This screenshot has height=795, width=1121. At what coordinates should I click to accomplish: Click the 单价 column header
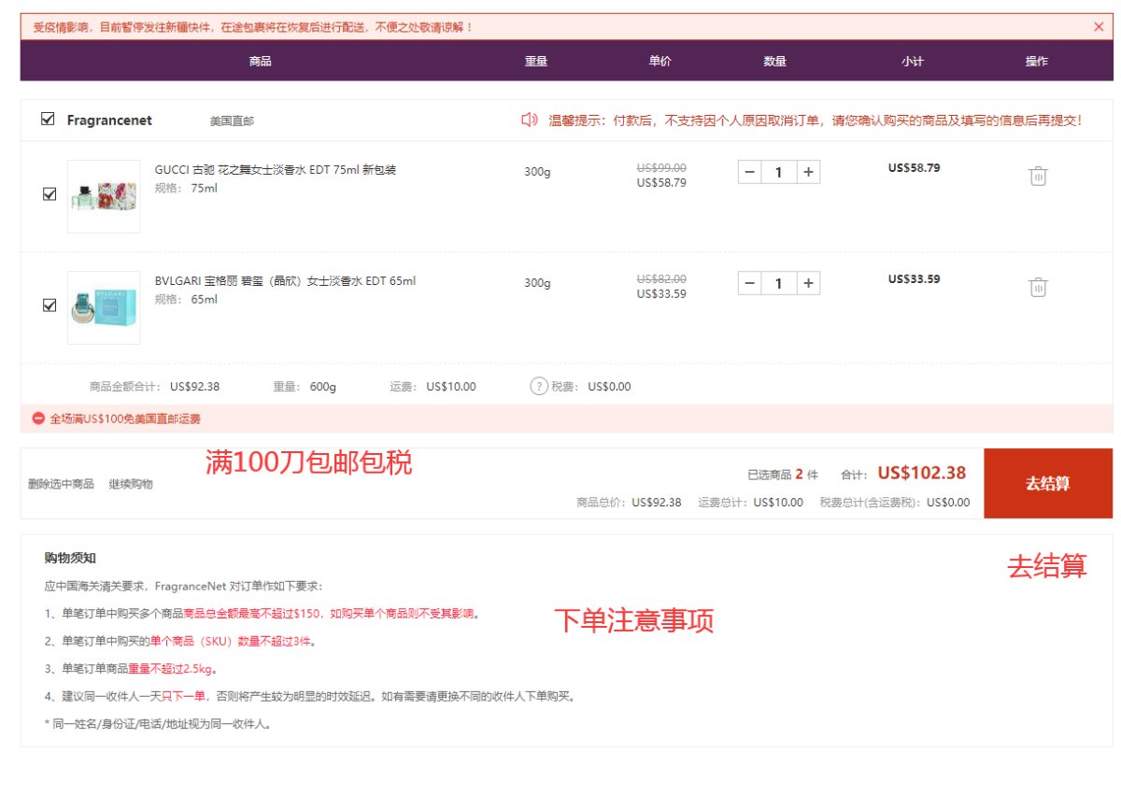pos(660,62)
